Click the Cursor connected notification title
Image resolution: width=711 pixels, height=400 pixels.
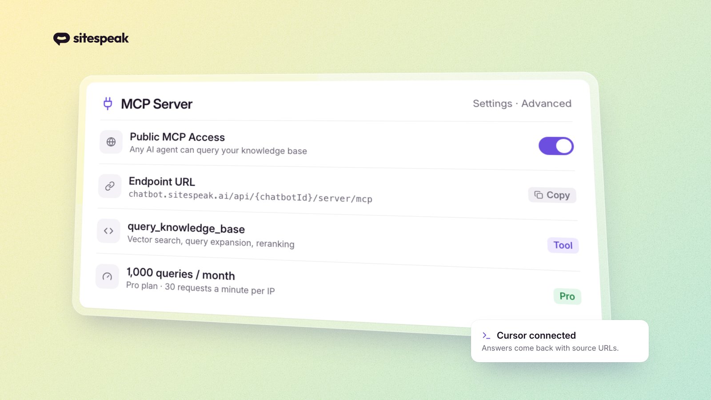536,336
